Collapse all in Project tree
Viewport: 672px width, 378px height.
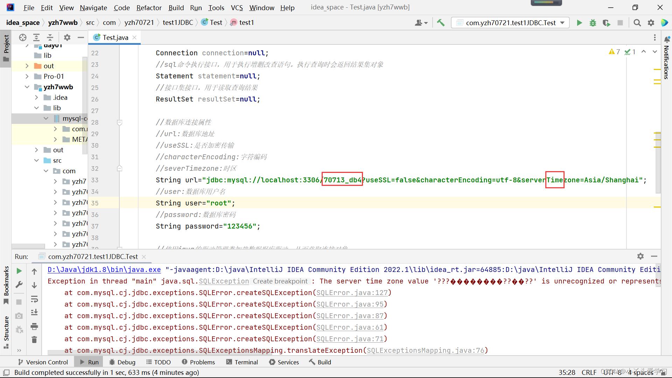tap(50, 37)
